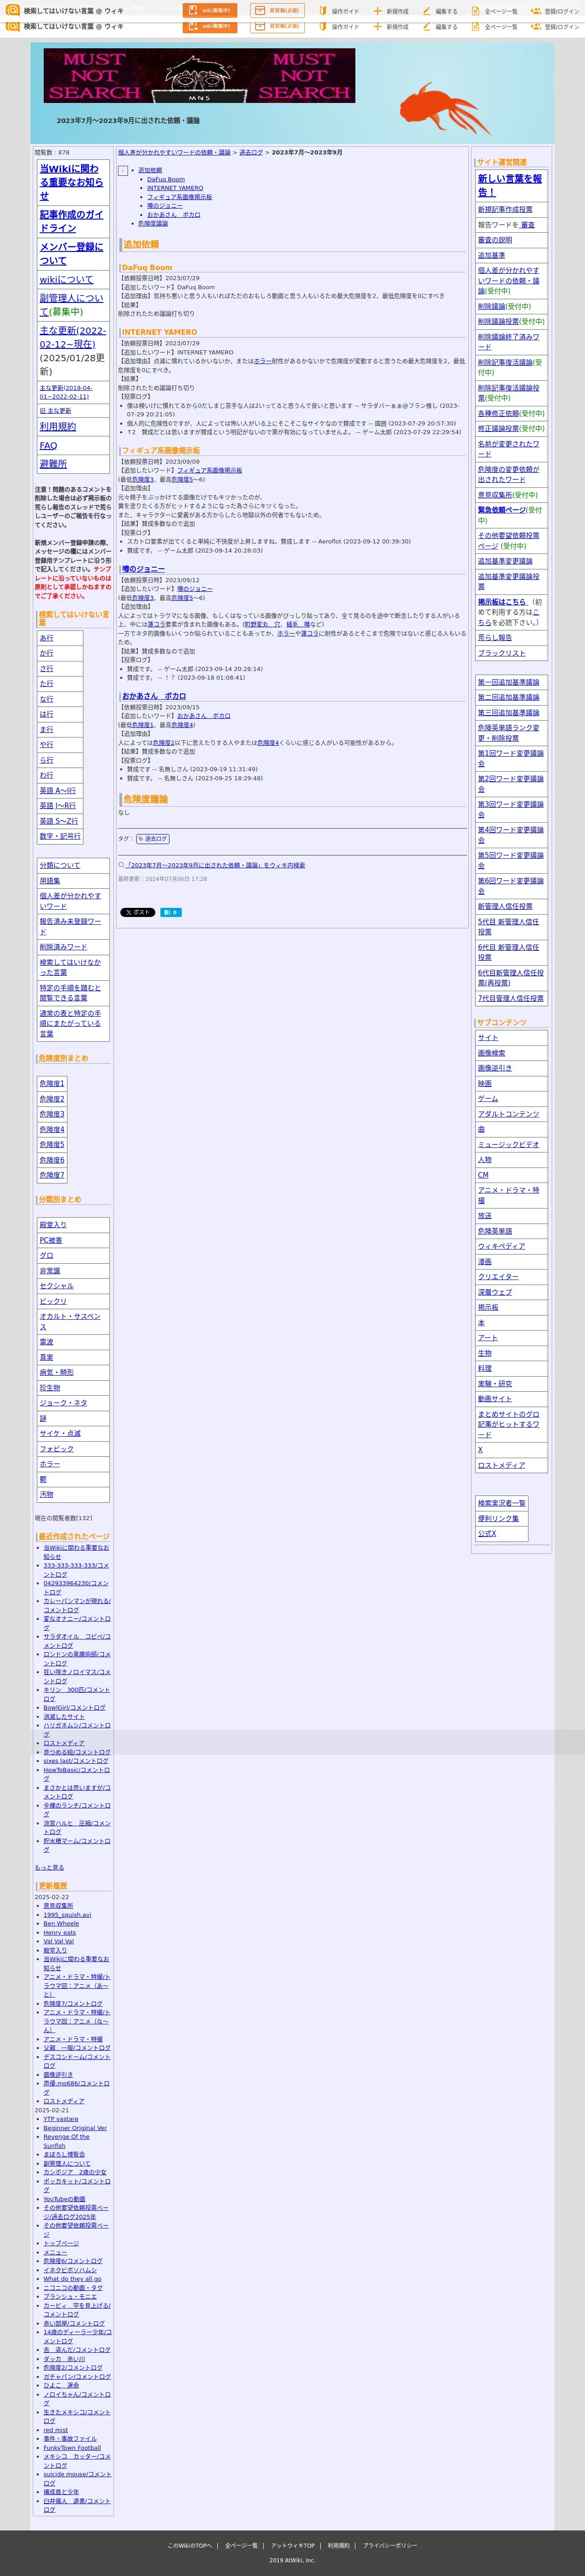Open the ホラー category in left sidebar
Viewport: 585px width, 2576px height.
49,1464
